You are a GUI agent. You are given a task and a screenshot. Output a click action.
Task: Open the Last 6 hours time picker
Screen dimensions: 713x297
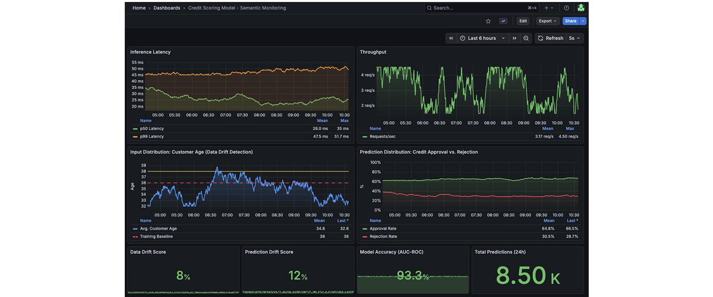[482, 38]
